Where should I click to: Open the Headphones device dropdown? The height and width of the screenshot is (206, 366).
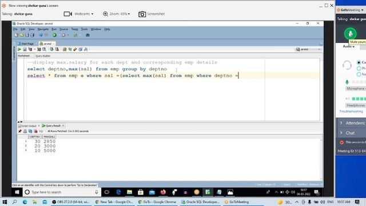pyautogui.click(x=356, y=105)
